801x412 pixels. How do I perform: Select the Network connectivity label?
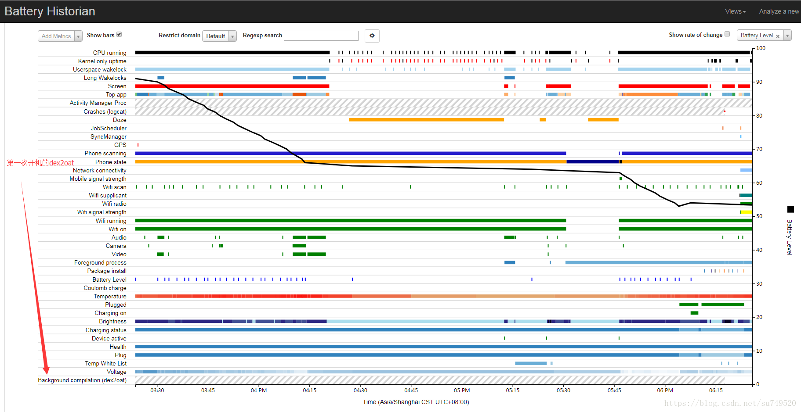coord(100,170)
